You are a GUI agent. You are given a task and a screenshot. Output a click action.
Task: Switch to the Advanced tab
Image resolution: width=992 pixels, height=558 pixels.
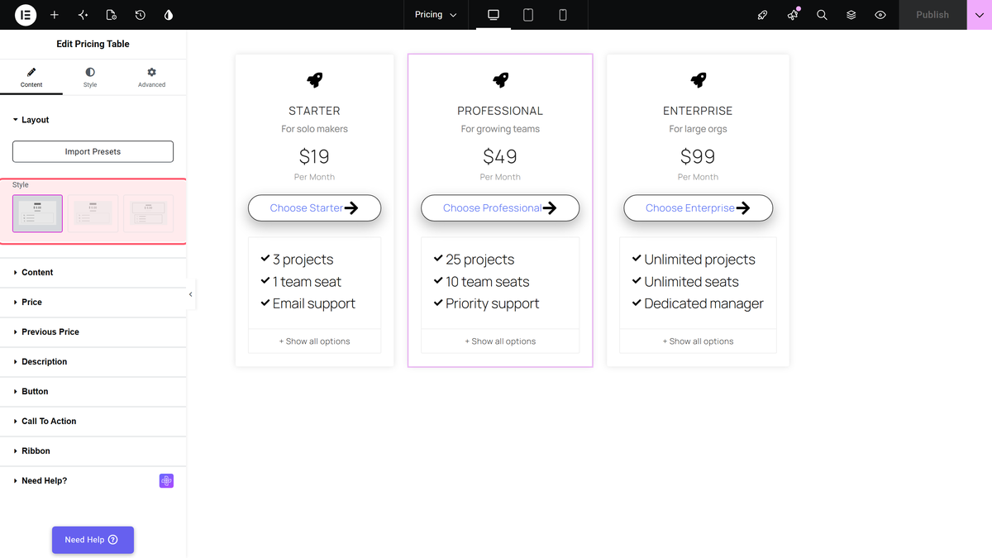point(151,78)
